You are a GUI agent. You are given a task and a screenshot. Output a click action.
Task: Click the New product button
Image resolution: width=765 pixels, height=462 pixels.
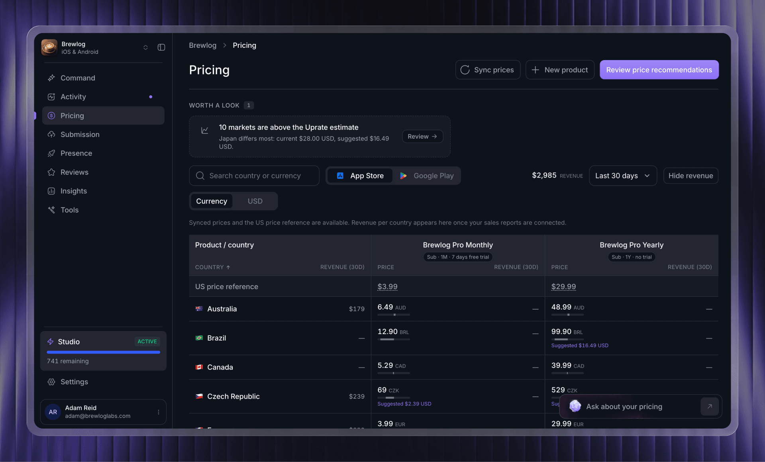(x=560, y=70)
